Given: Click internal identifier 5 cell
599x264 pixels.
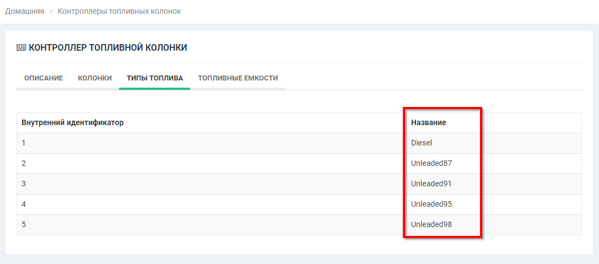Looking at the screenshot, I should click(24, 224).
